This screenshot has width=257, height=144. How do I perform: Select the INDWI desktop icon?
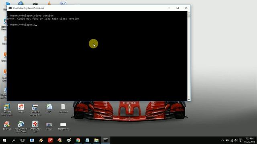click(x=49, y=126)
